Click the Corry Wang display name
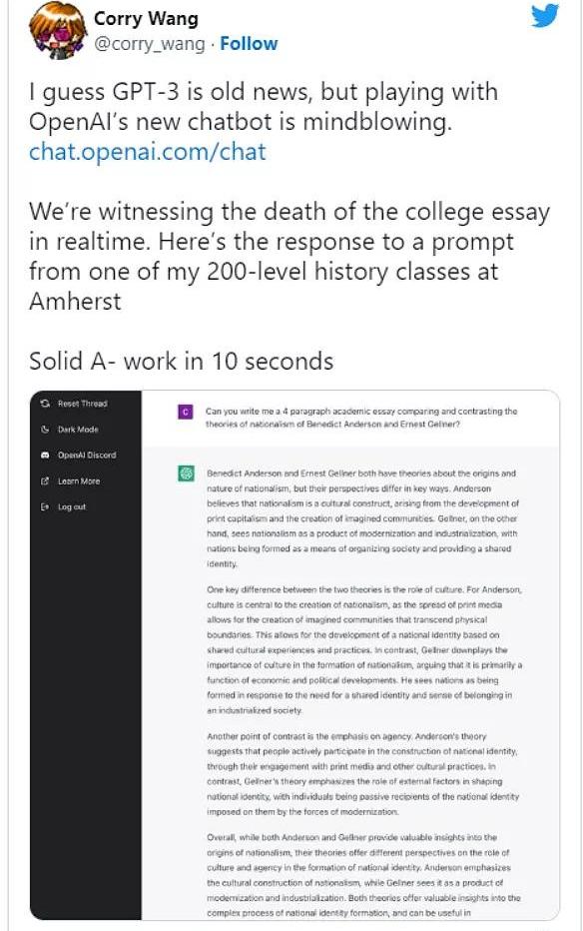The height and width of the screenshot is (931, 583). click(146, 18)
